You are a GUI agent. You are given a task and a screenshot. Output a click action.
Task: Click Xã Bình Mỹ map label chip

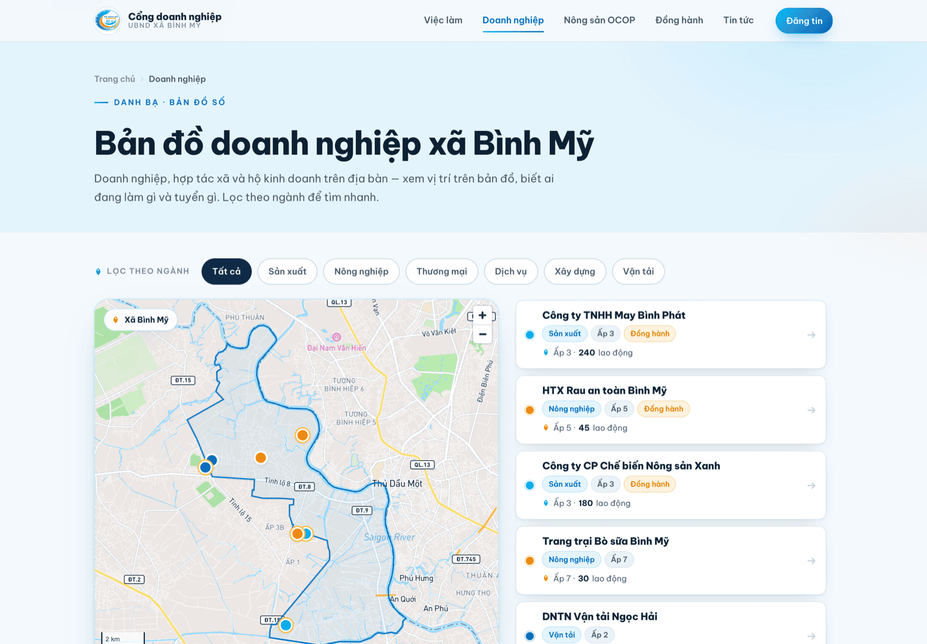click(141, 320)
